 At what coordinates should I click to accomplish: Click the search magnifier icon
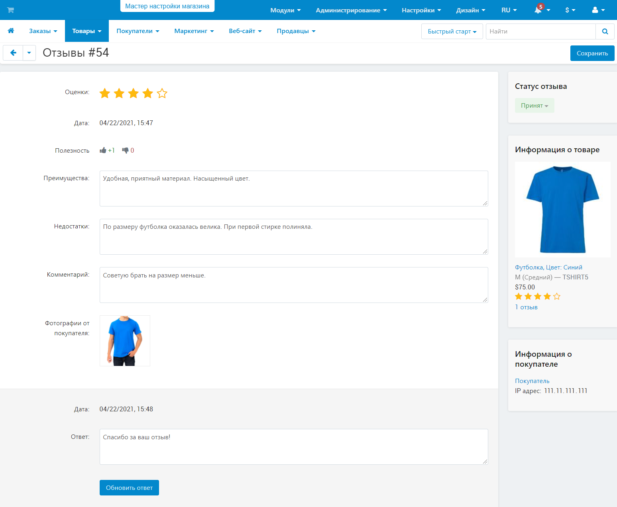pos(605,31)
